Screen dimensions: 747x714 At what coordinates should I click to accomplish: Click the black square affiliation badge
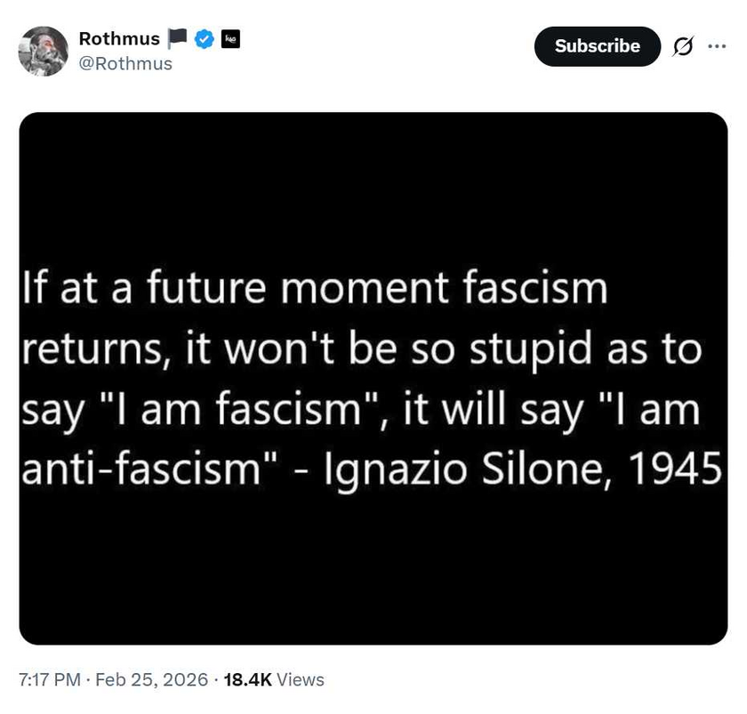(230, 39)
